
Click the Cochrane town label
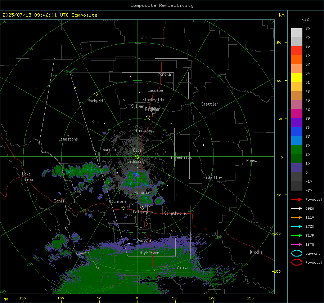(118, 201)
